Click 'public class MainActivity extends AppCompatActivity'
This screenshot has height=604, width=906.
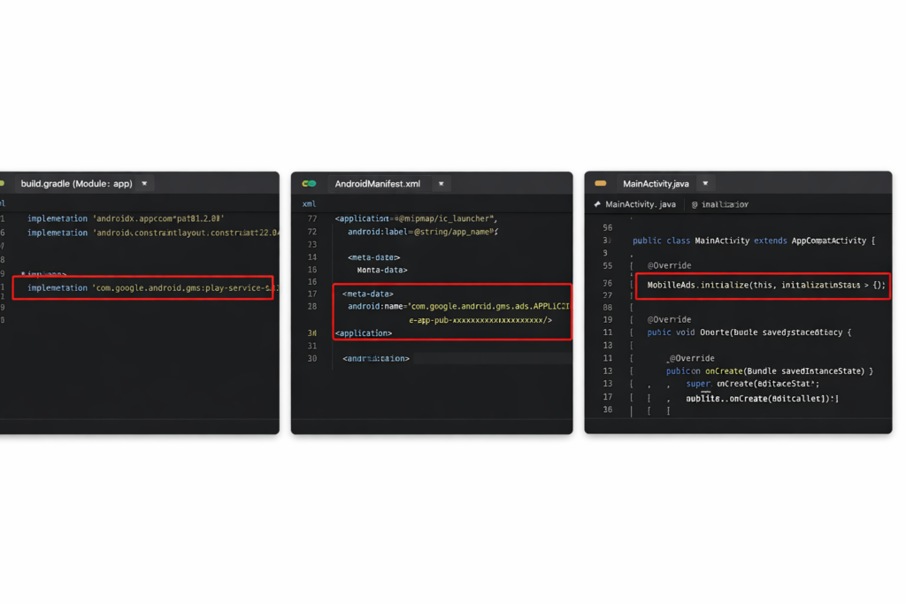(x=754, y=241)
